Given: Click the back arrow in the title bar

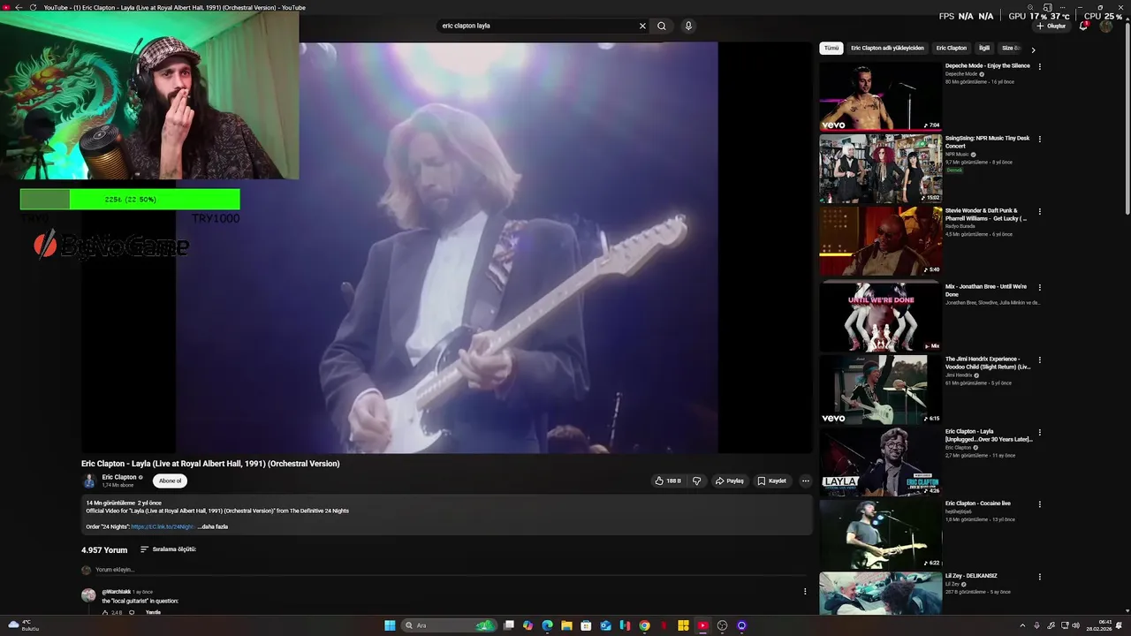Looking at the screenshot, I should click(x=19, y=7).
